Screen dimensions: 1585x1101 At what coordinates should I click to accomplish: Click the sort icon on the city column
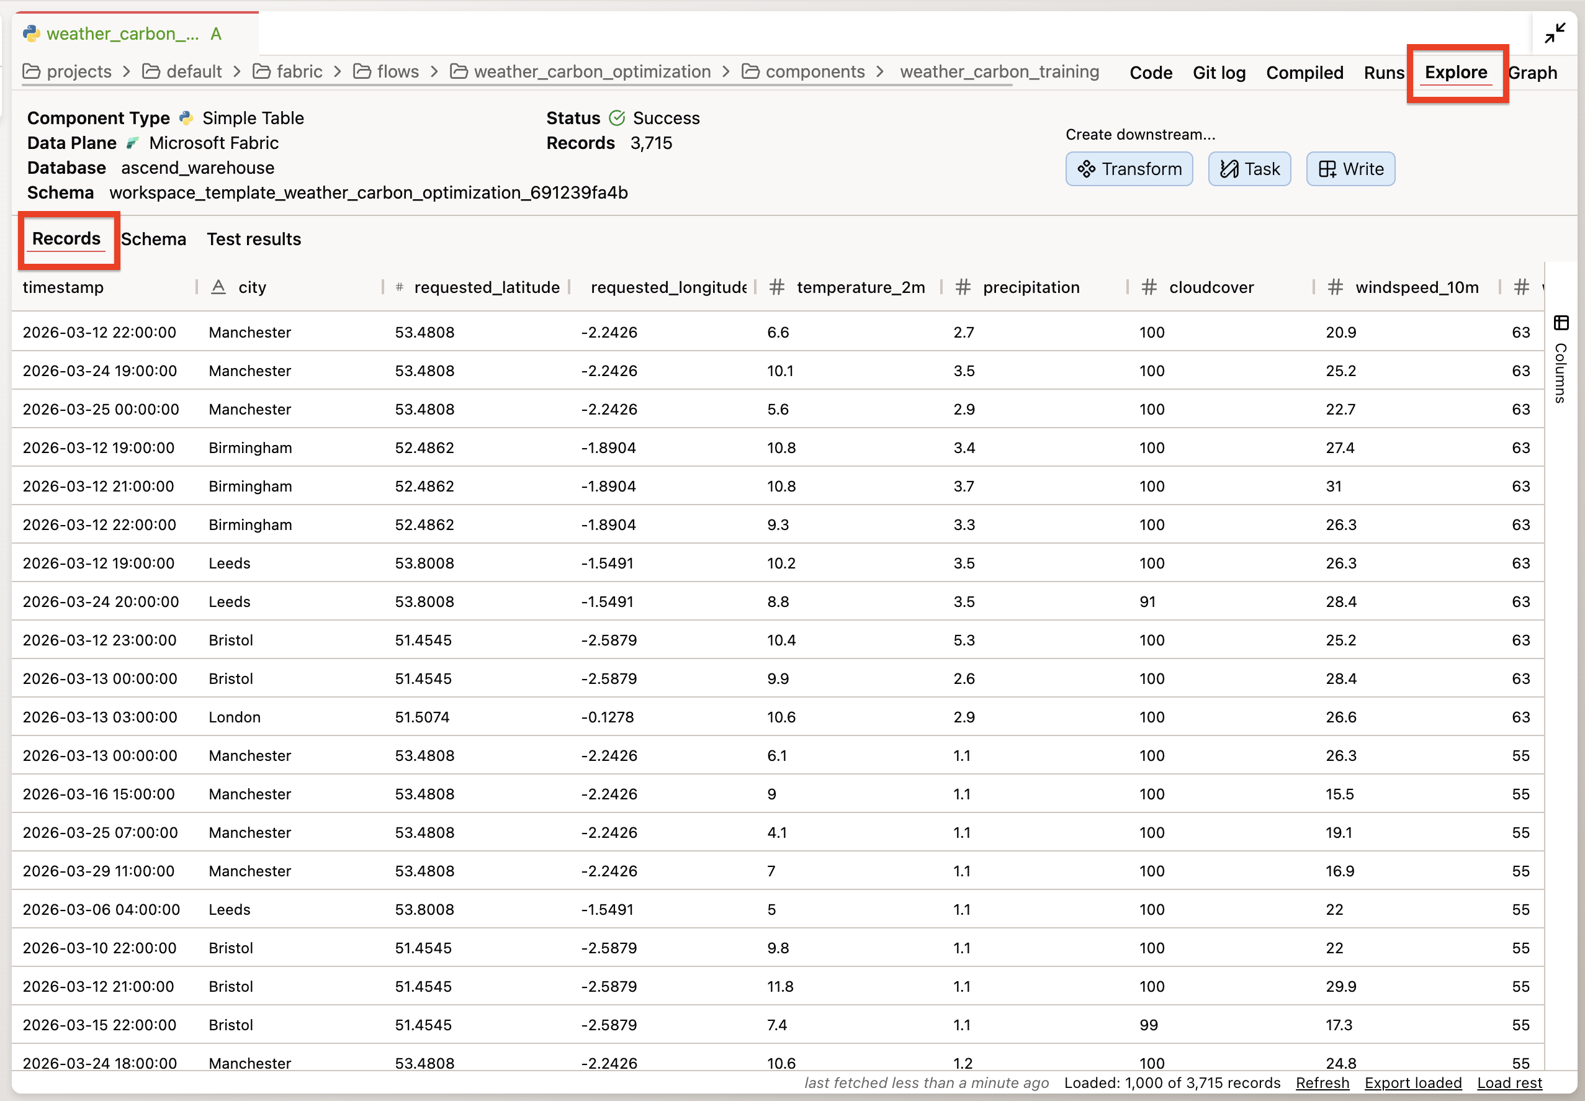[x=218, y=287]
